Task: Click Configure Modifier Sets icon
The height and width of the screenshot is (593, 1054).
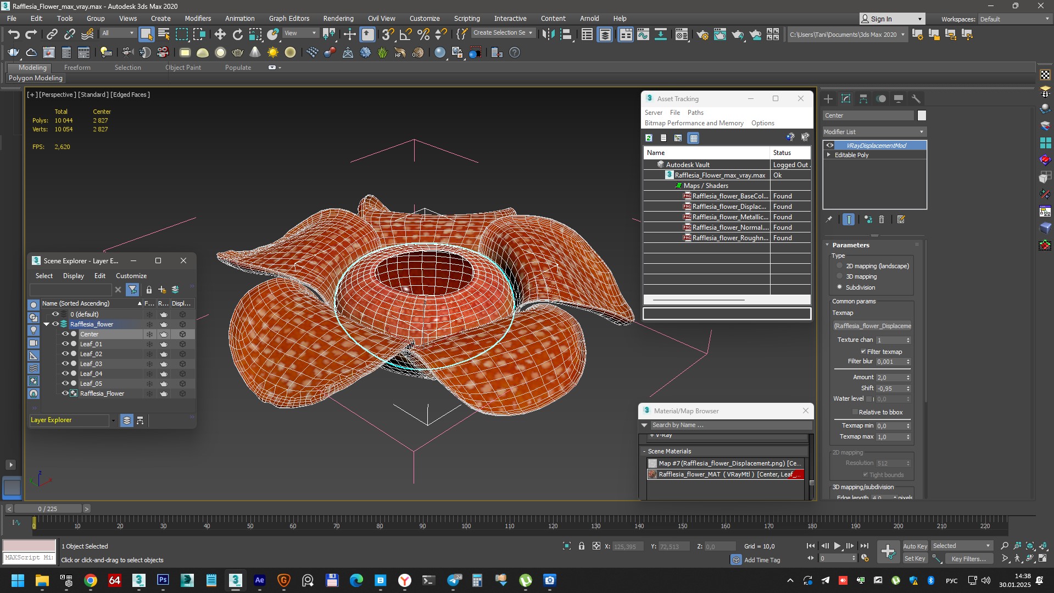Action: click(x=901, y=219)
